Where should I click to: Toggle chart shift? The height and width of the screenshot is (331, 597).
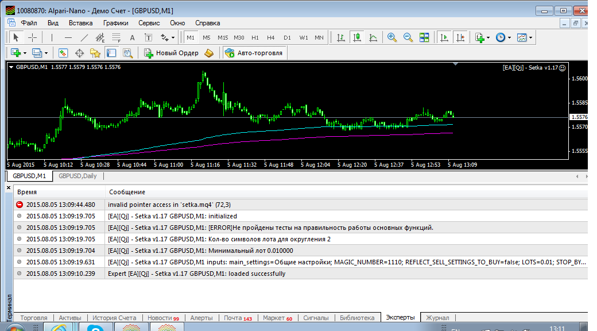(460, 37)
